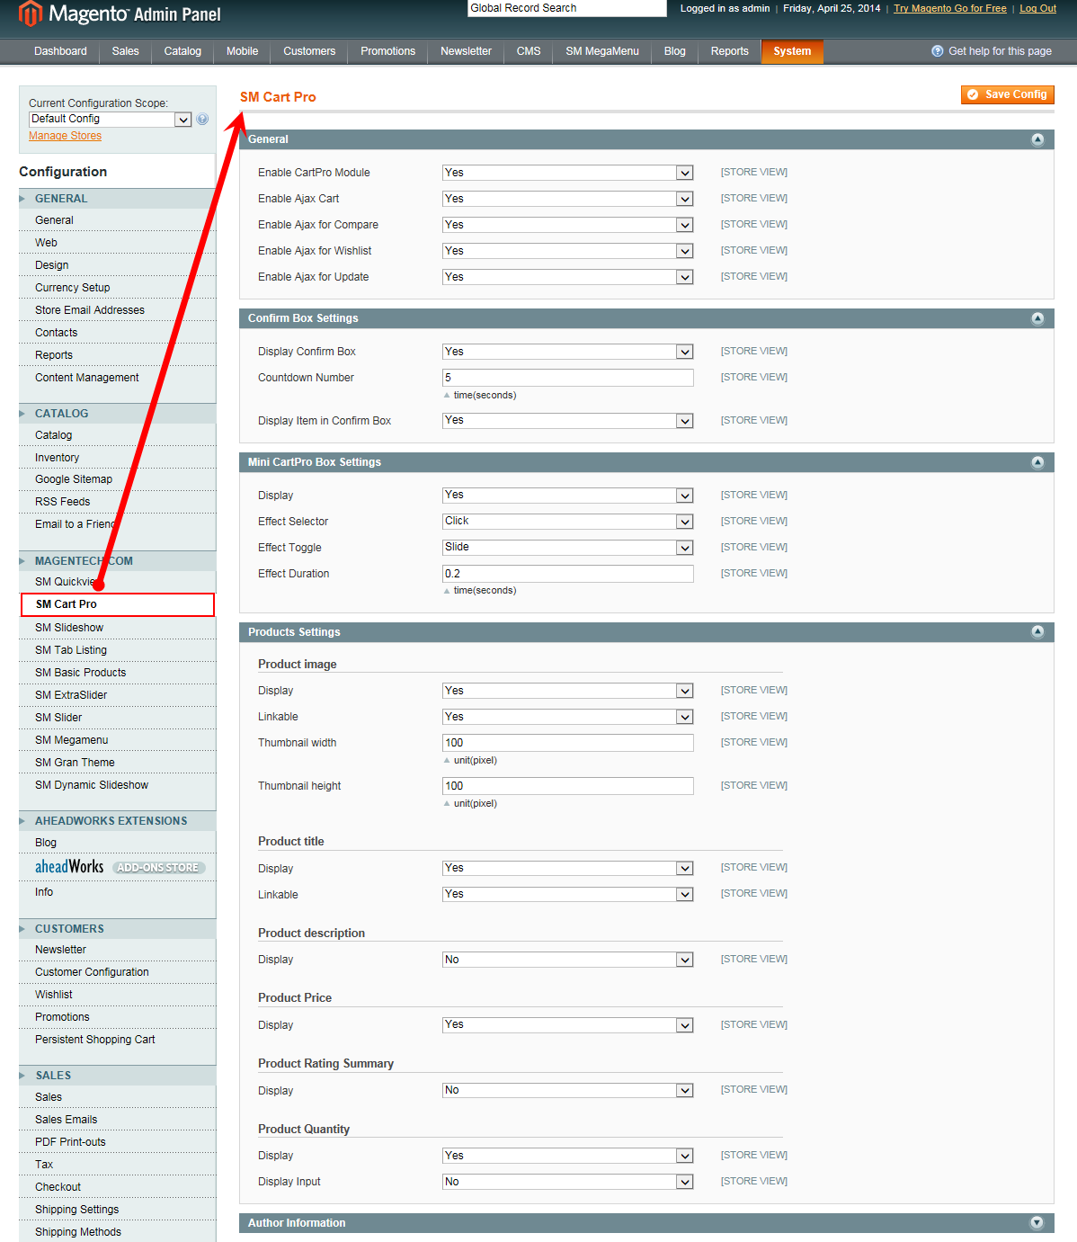Viewport: 1077px width, 1242px height.
Task: Collapse the AHEADWORKS EXTENSIONS sidebar group
Action: click(x=118, y=821)
